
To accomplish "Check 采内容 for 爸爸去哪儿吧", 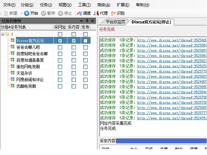I will tap(74, 47).
